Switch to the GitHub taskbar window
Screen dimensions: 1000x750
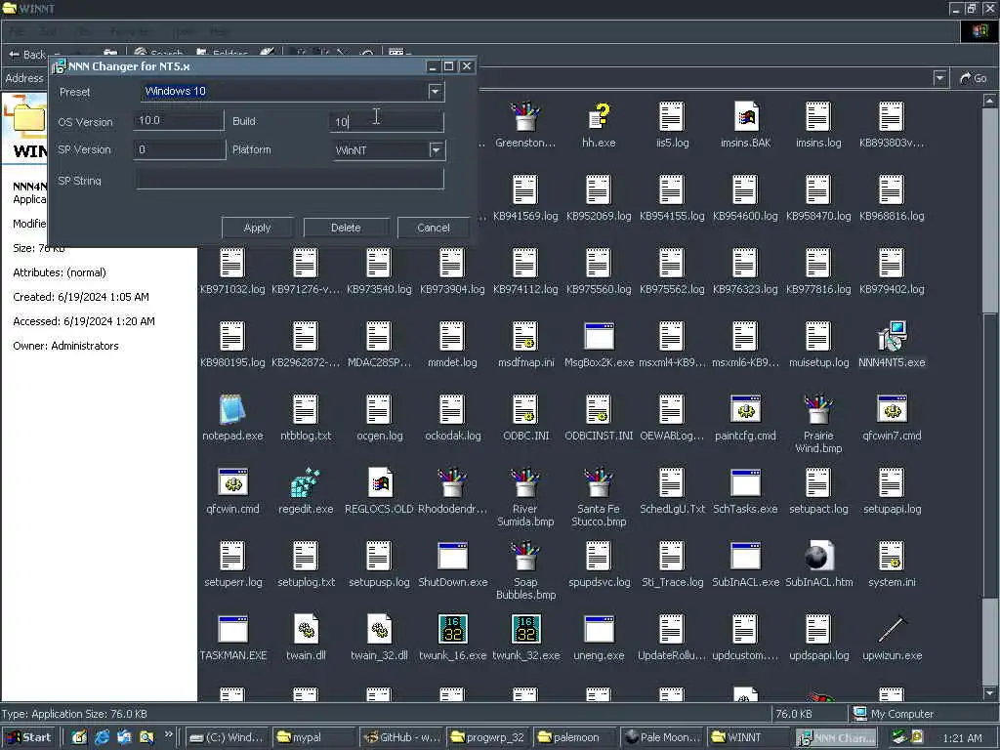click(x=401, y=737)
